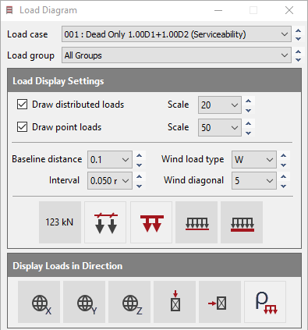
Task: Decrease distributed loads scale with down arrow
Action: tap(249, 111)
